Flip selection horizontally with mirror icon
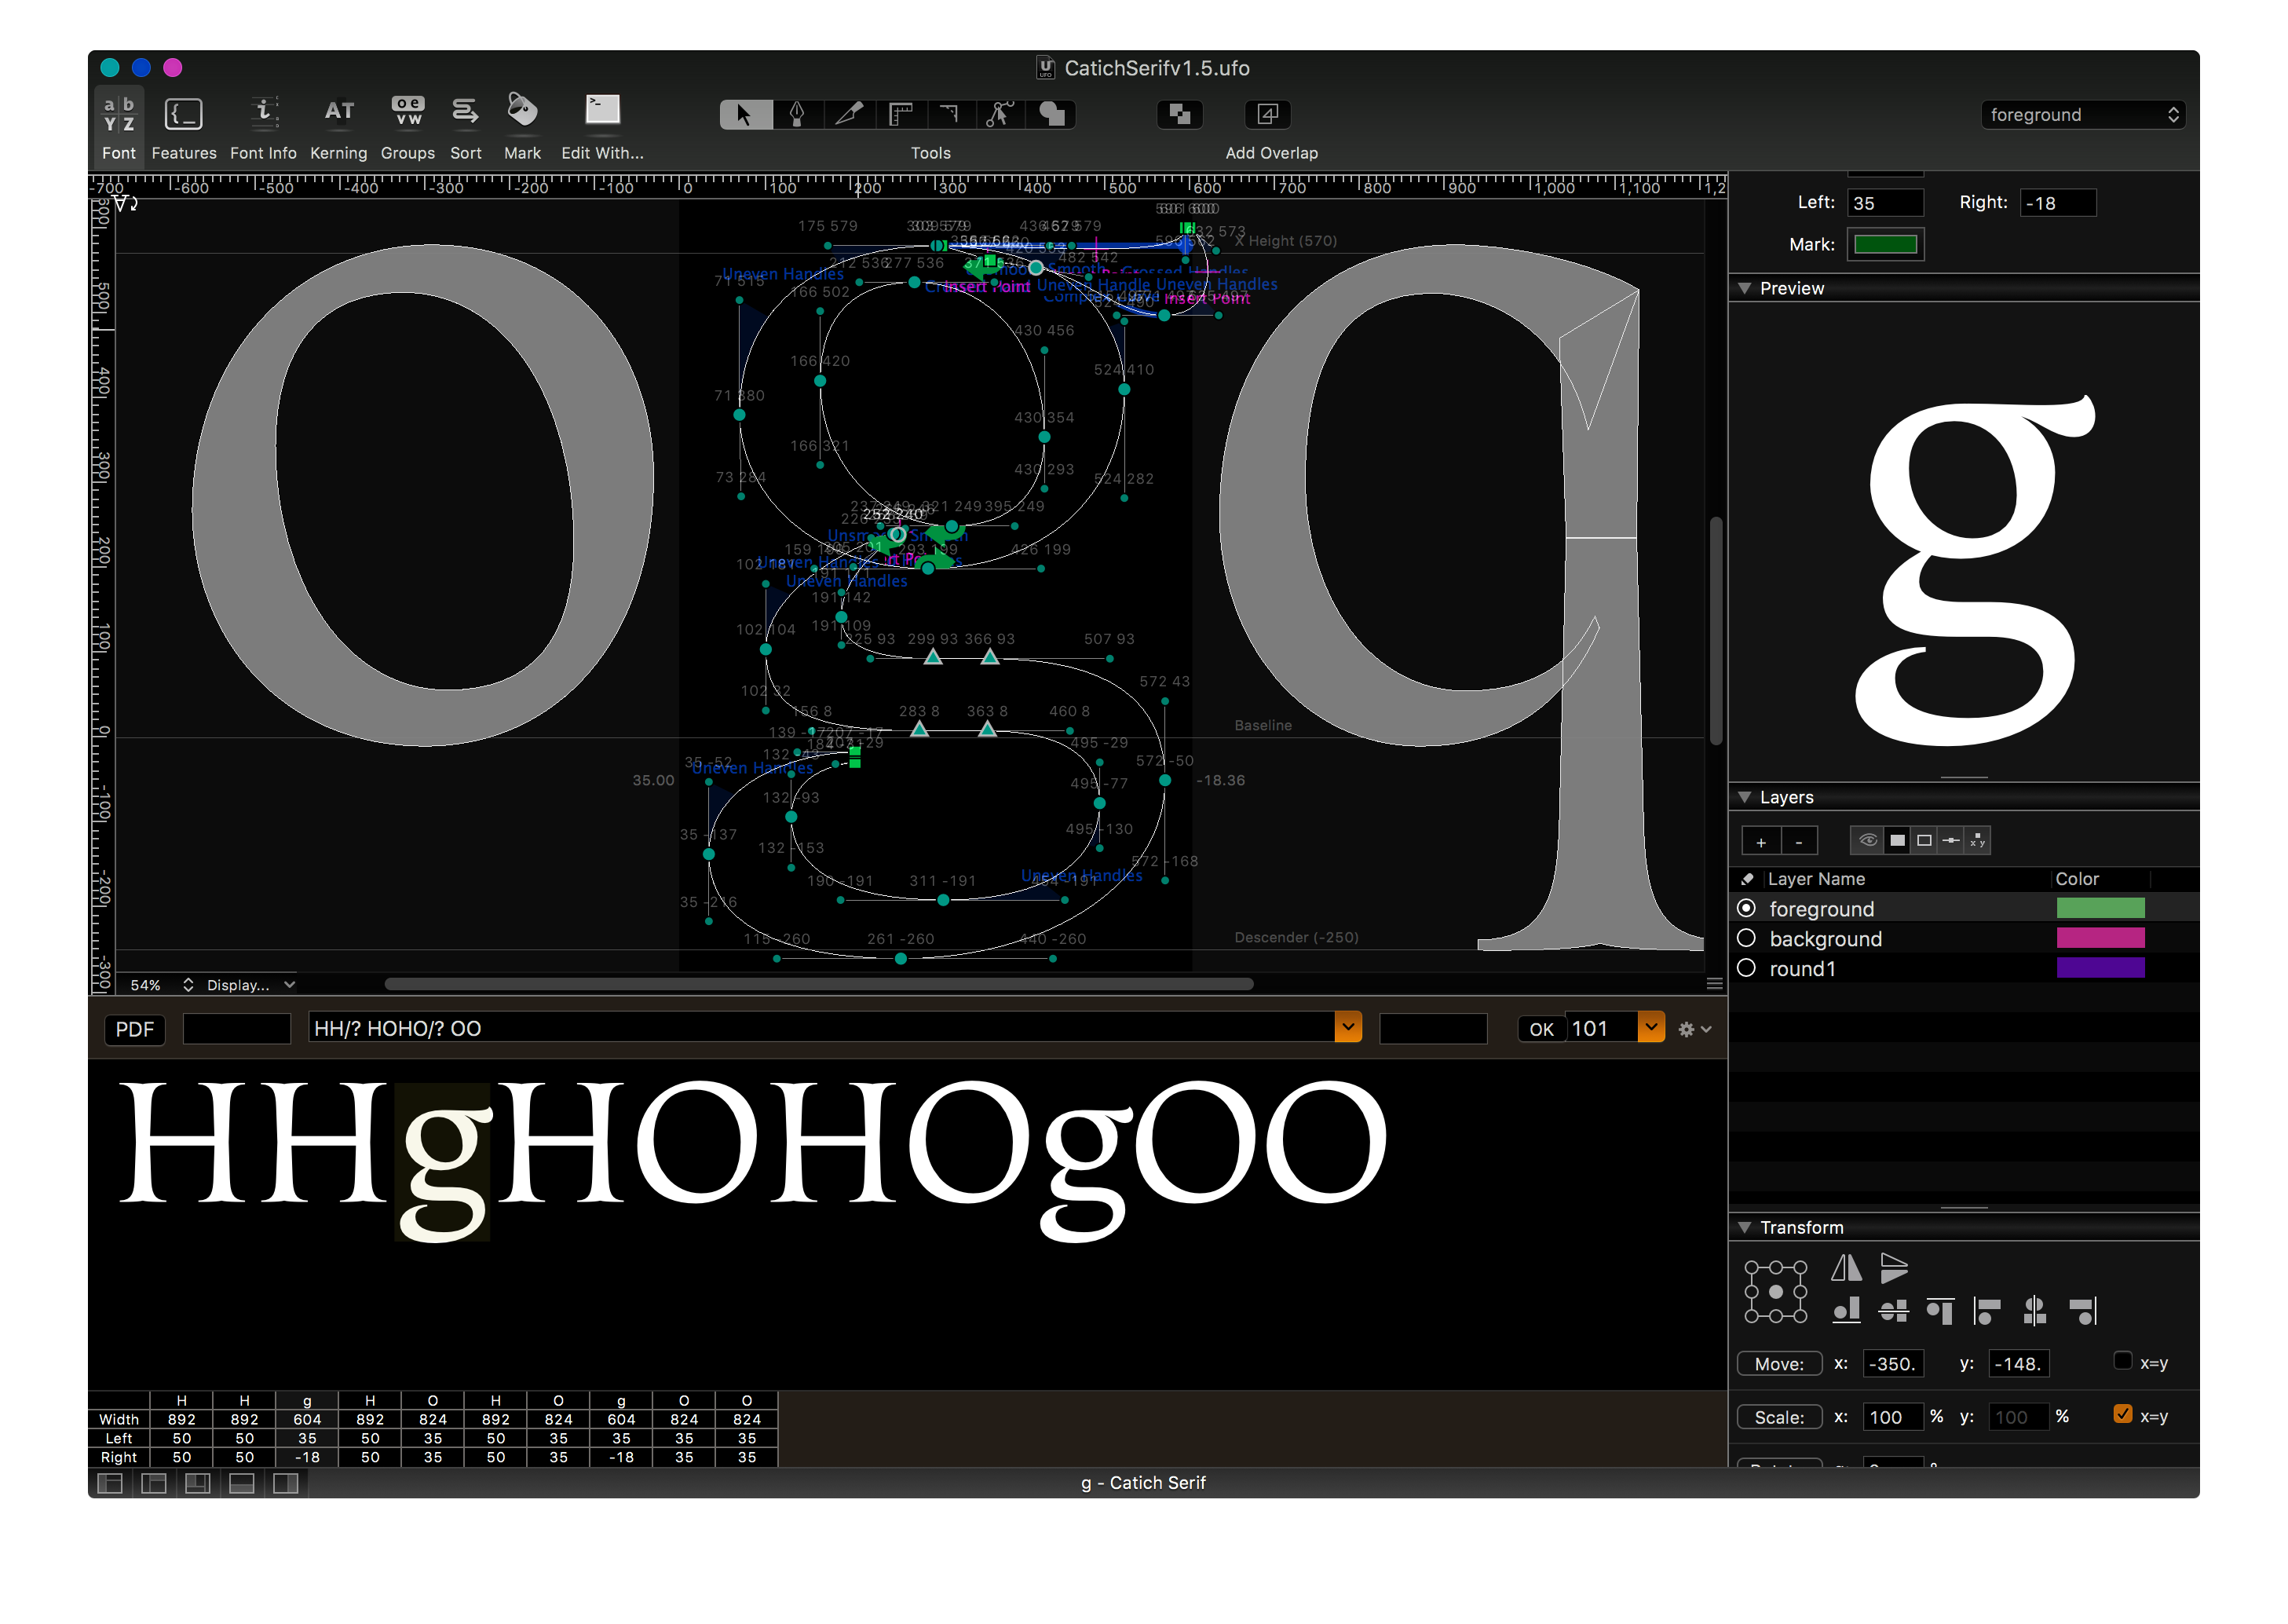 coord(1846,1269)
